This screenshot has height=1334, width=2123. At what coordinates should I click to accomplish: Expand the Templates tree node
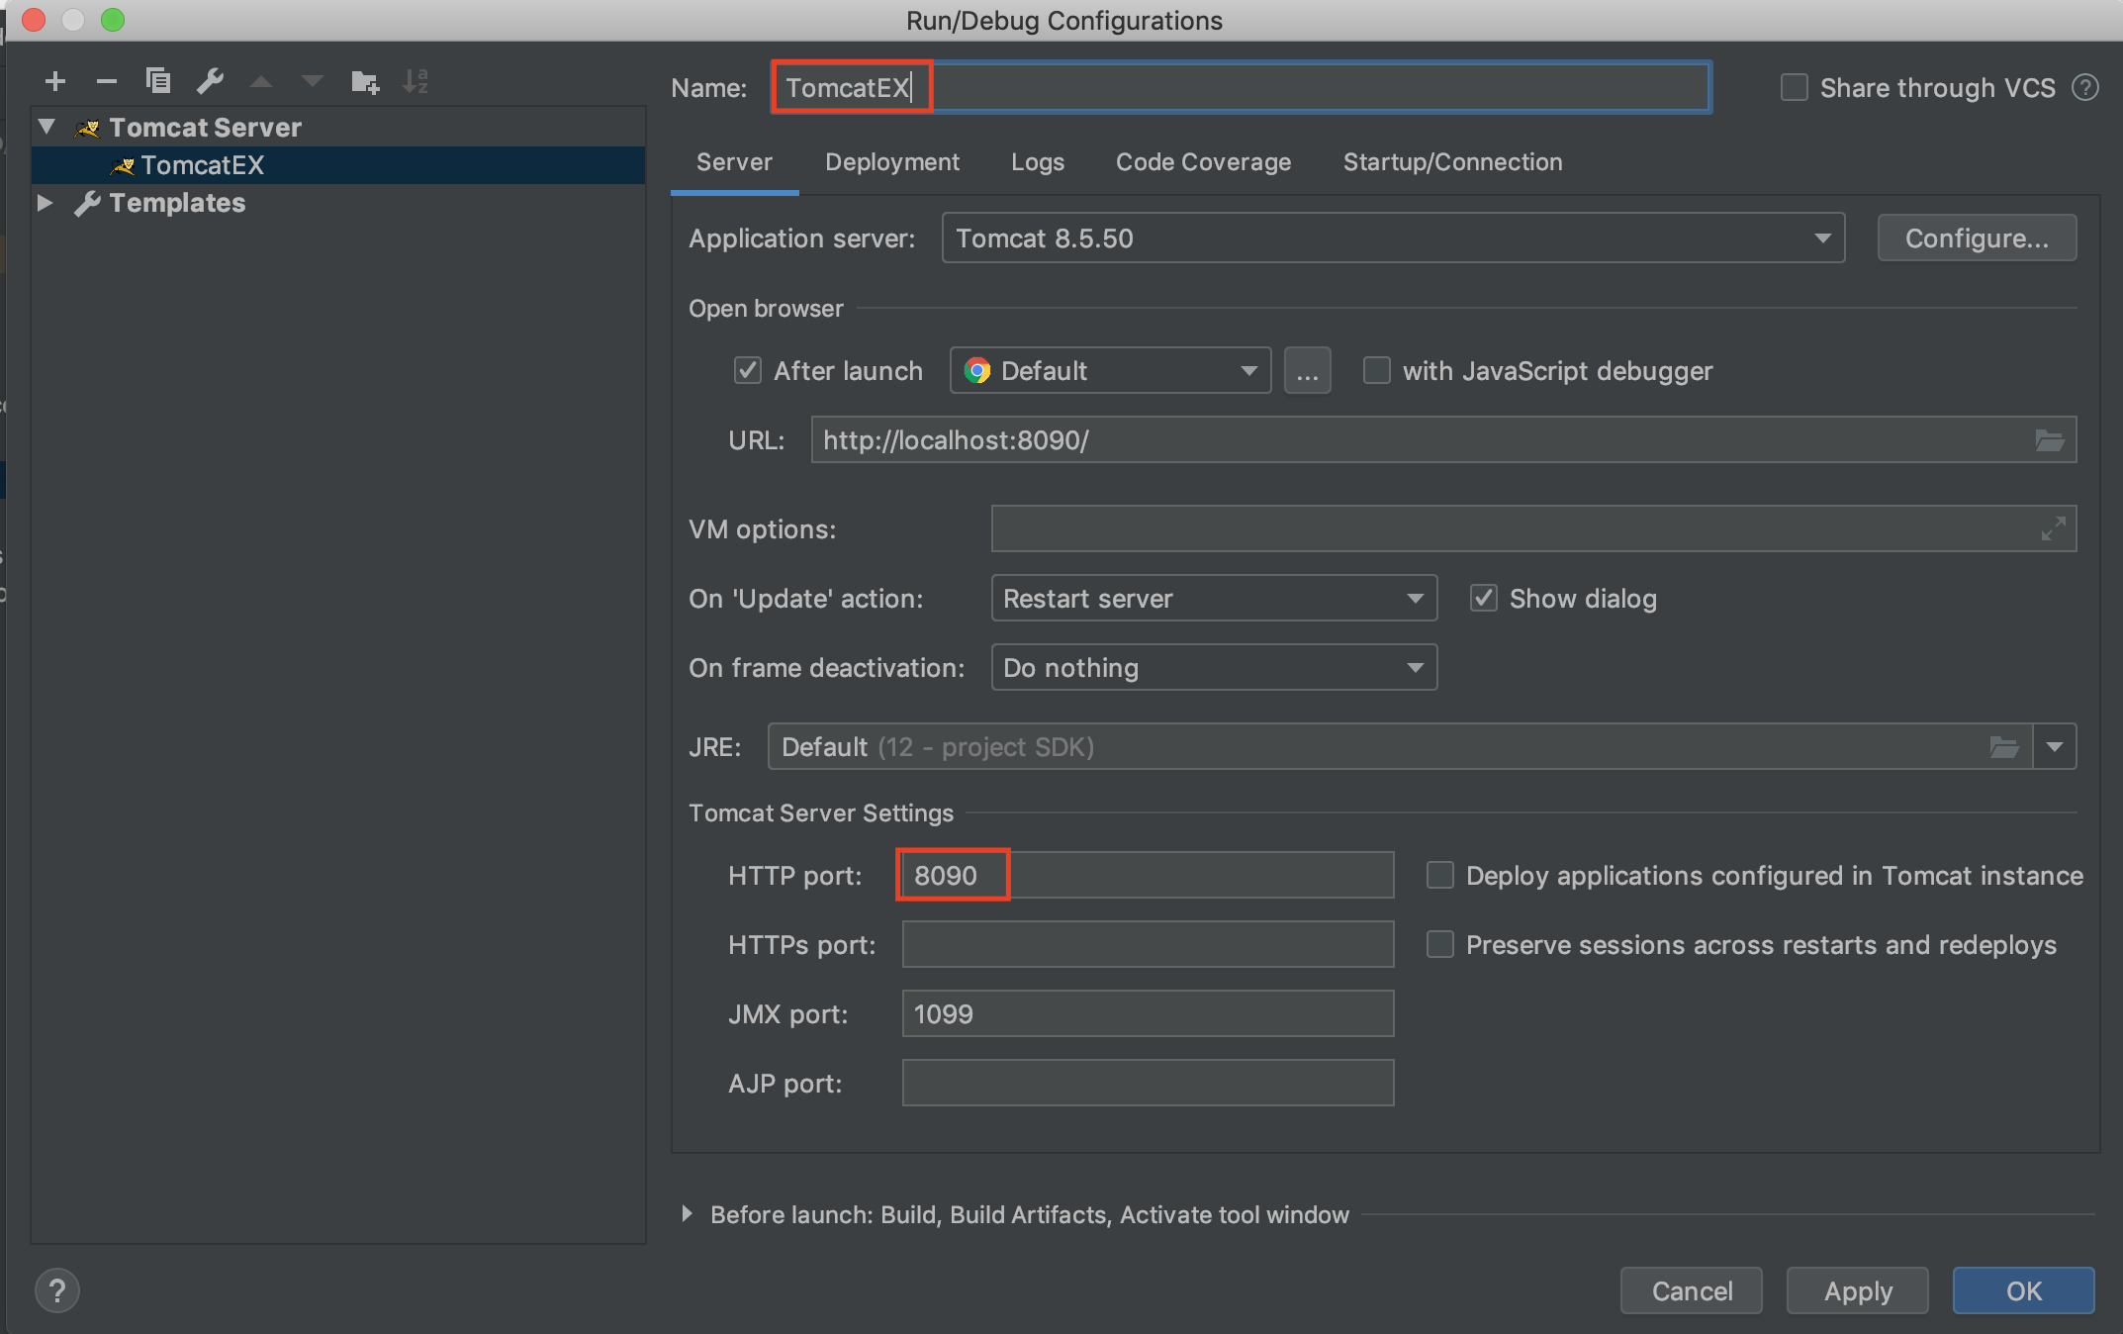click(x=46, y=203)
